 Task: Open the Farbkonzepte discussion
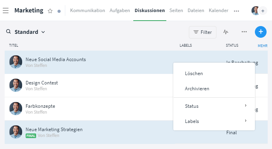point(40,106)
